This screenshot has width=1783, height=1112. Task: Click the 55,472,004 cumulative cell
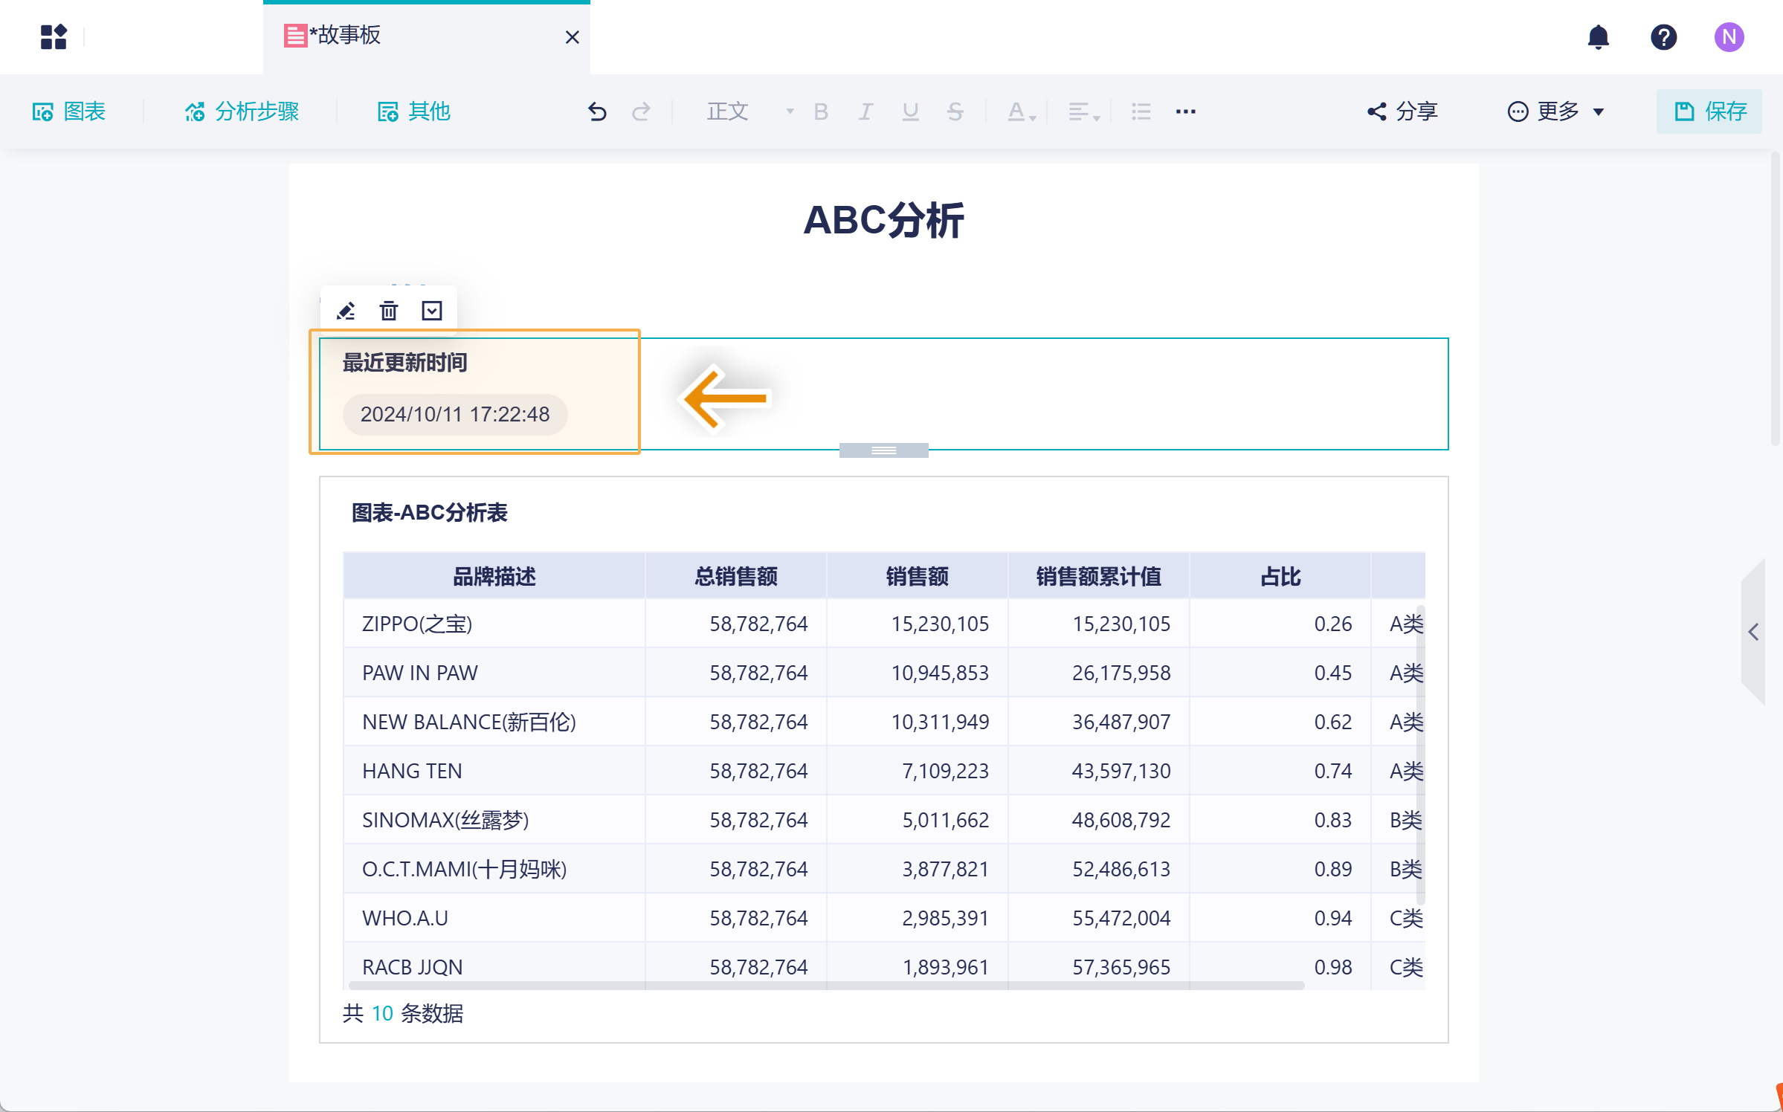point(1099,918)
